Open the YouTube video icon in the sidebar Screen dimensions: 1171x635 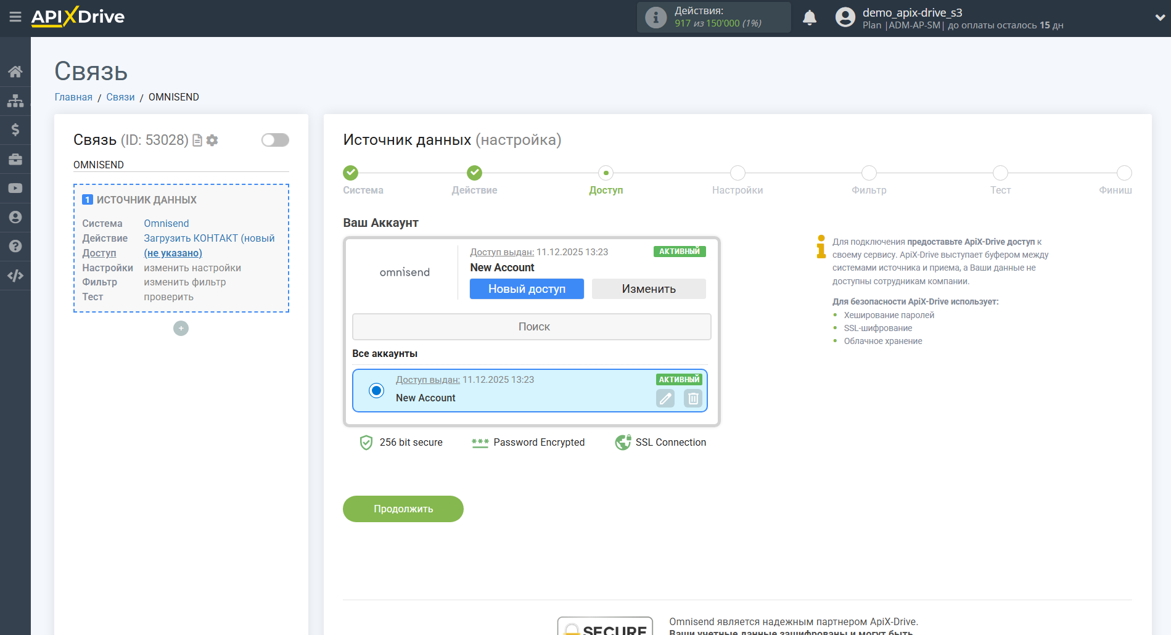coord(15,188)
